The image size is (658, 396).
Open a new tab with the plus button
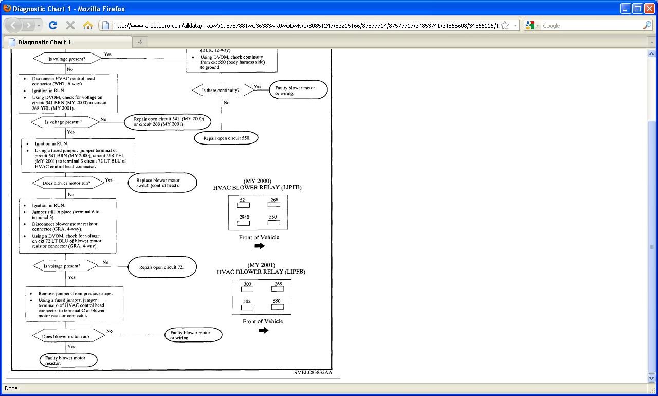pyautogui.click(x=140, y=42)
